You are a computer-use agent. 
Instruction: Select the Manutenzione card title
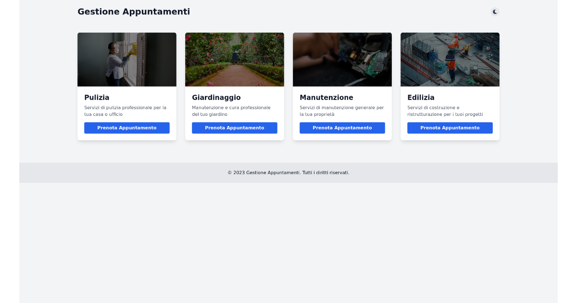[326, 97]
